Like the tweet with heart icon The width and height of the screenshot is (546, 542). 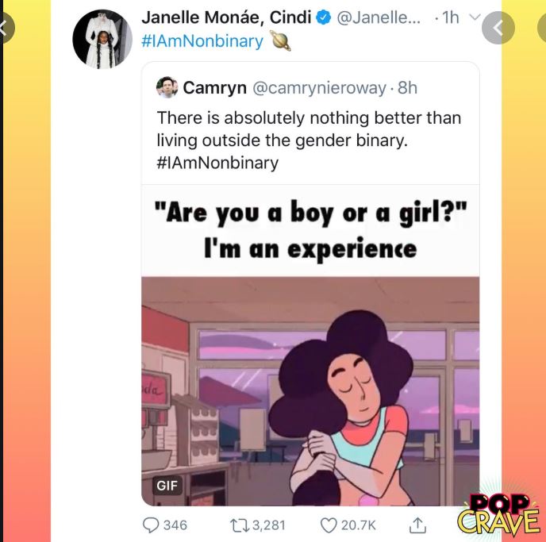[x=329, y=525]
